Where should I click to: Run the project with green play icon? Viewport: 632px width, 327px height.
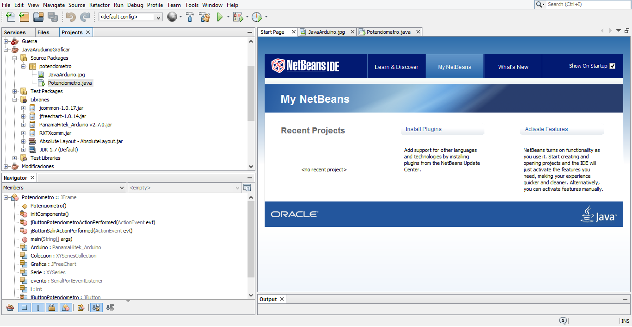point(220,17)
